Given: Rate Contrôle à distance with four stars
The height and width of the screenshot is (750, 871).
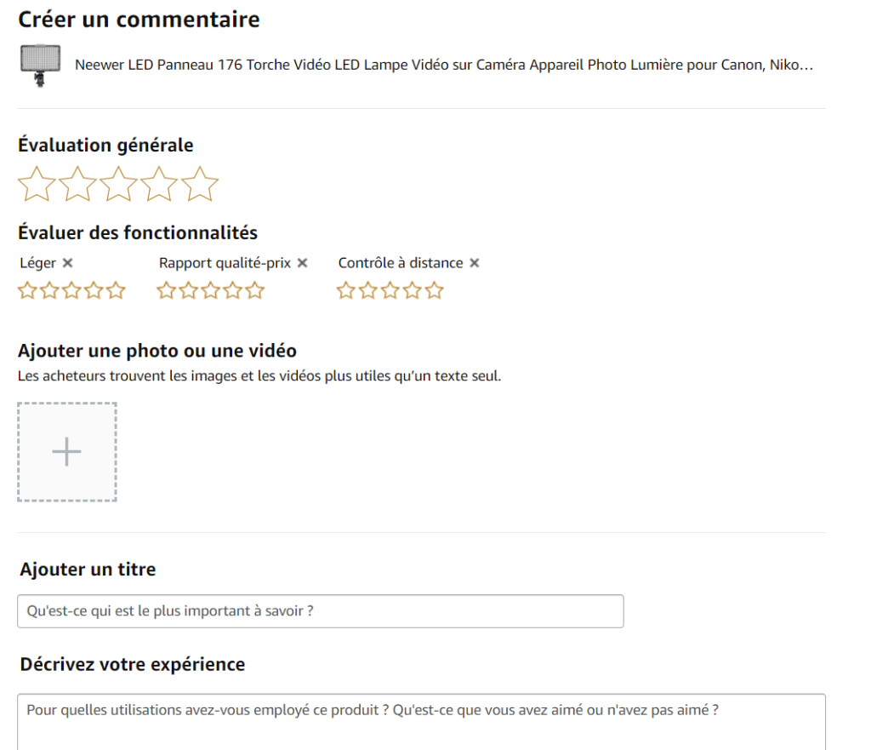Looking at the screenshot, I should (413, 290).
